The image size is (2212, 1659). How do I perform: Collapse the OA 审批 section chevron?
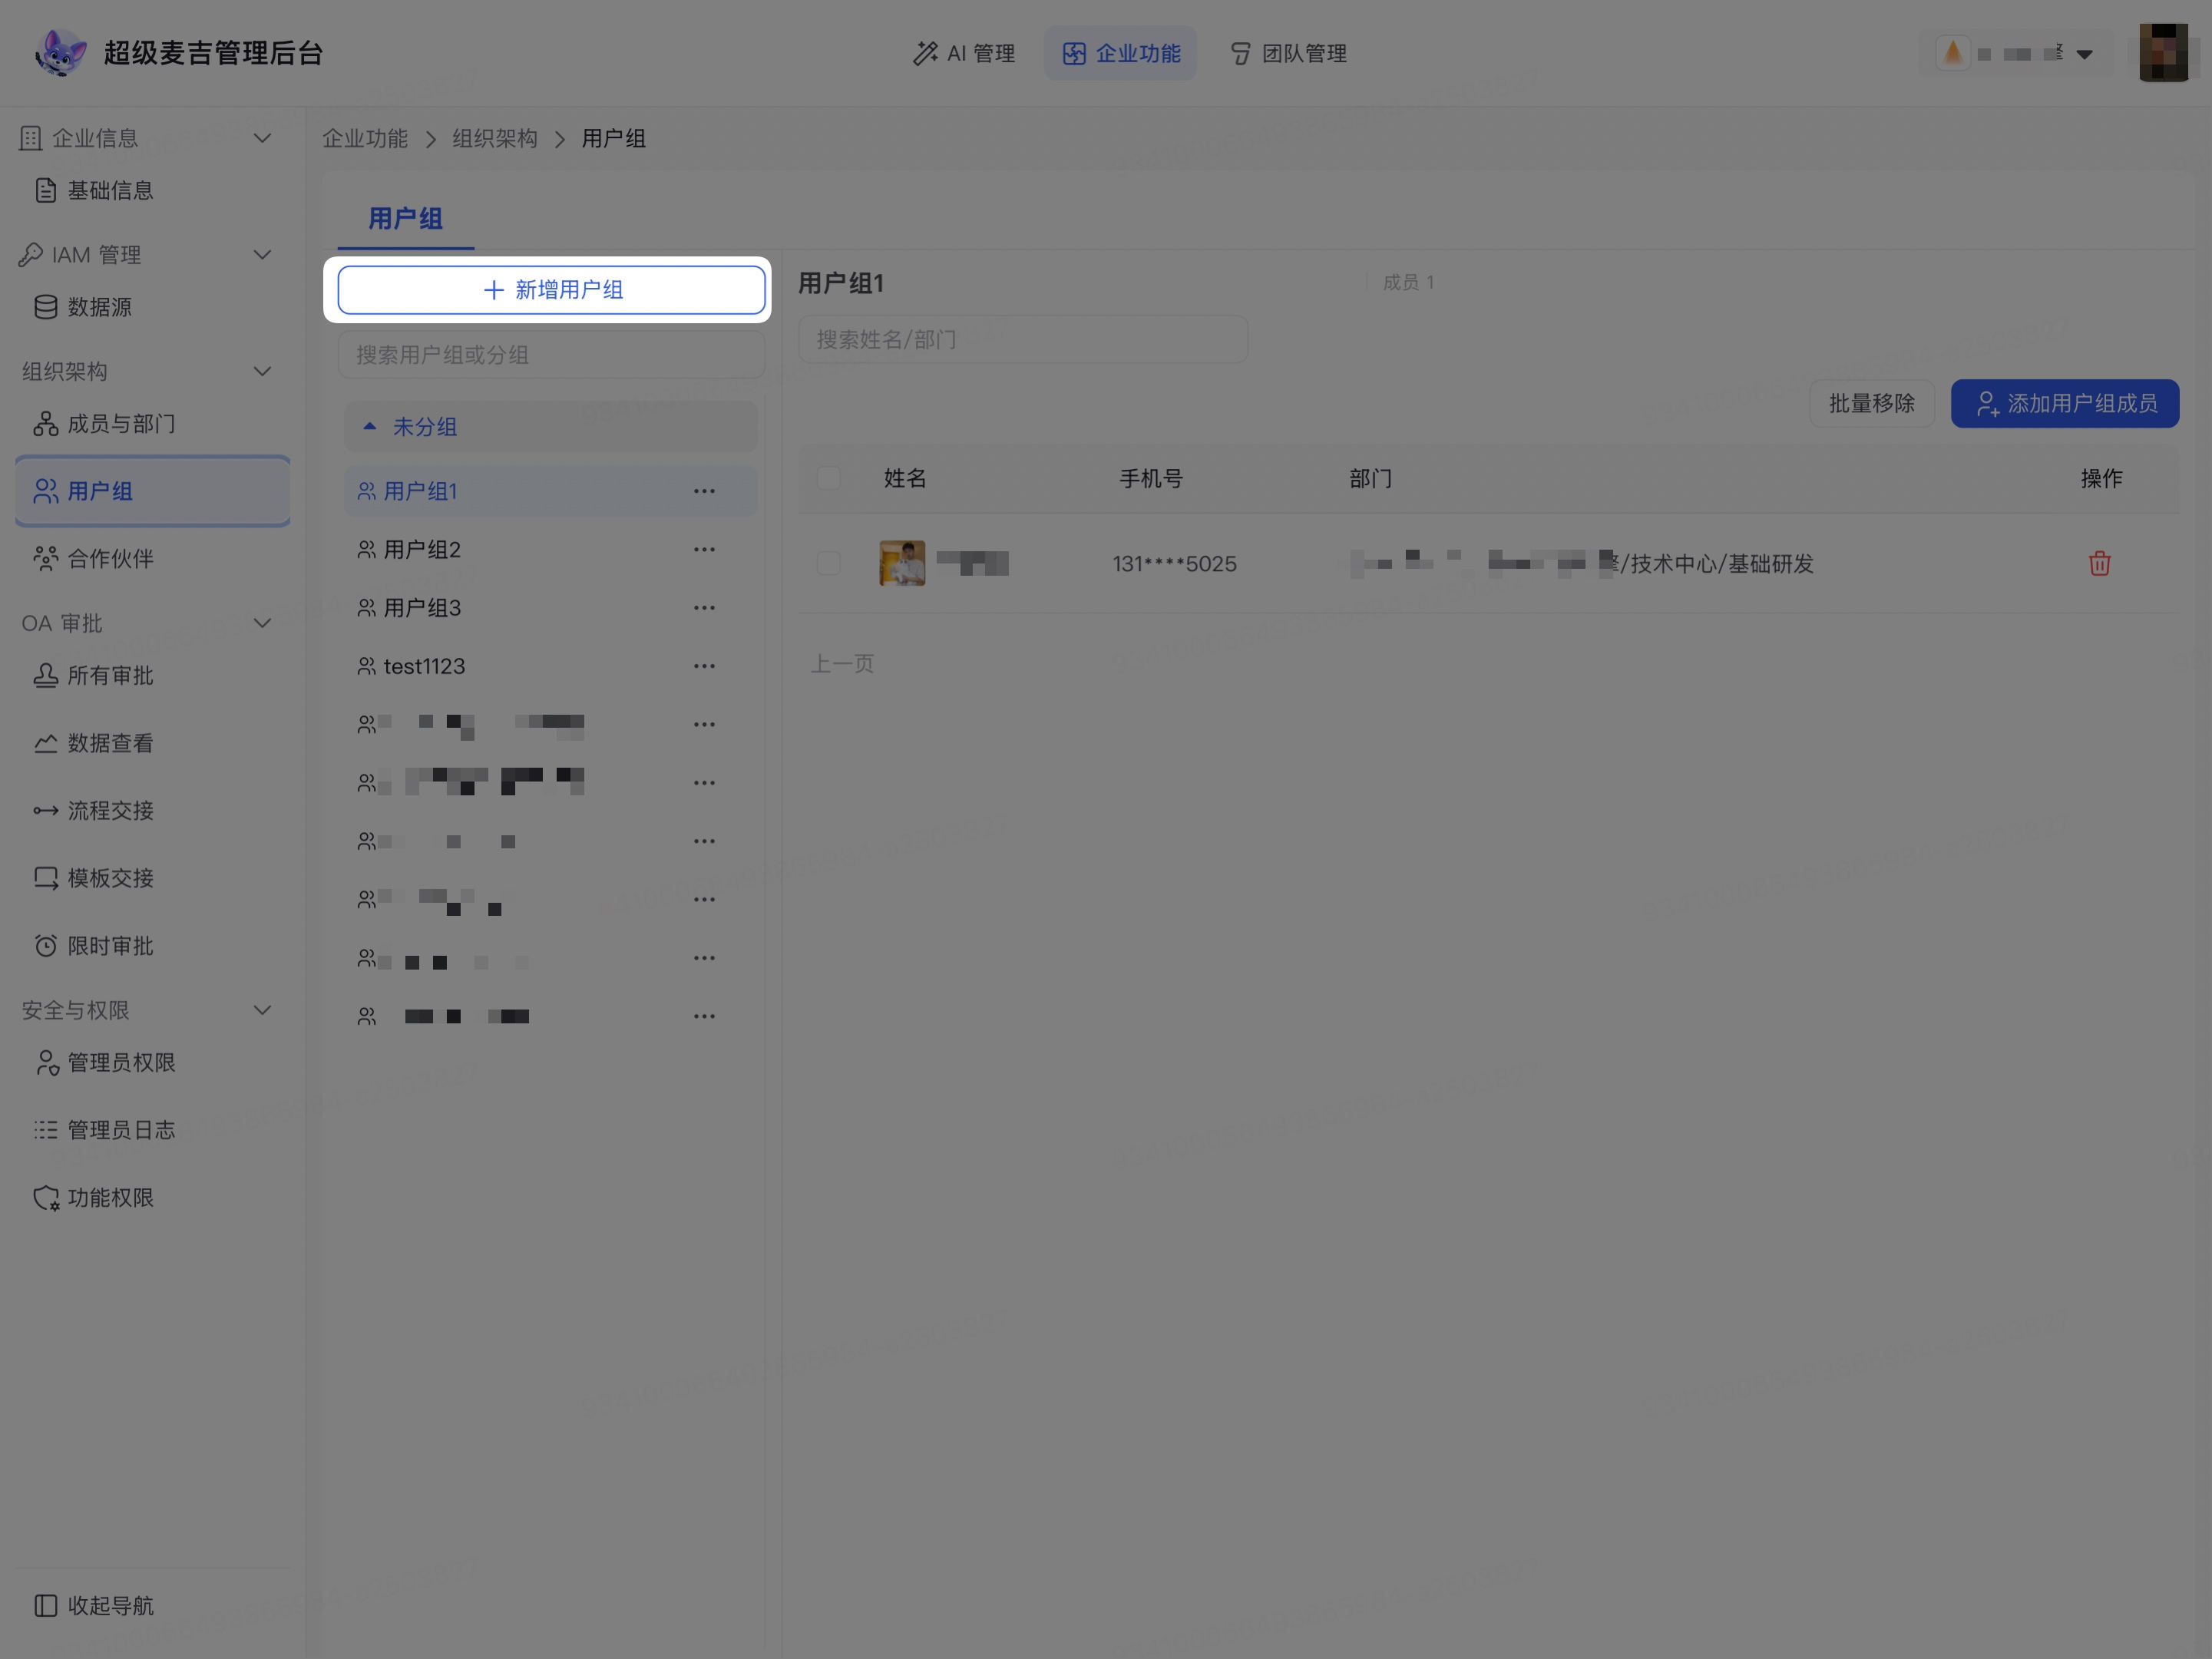coord(262,623)
